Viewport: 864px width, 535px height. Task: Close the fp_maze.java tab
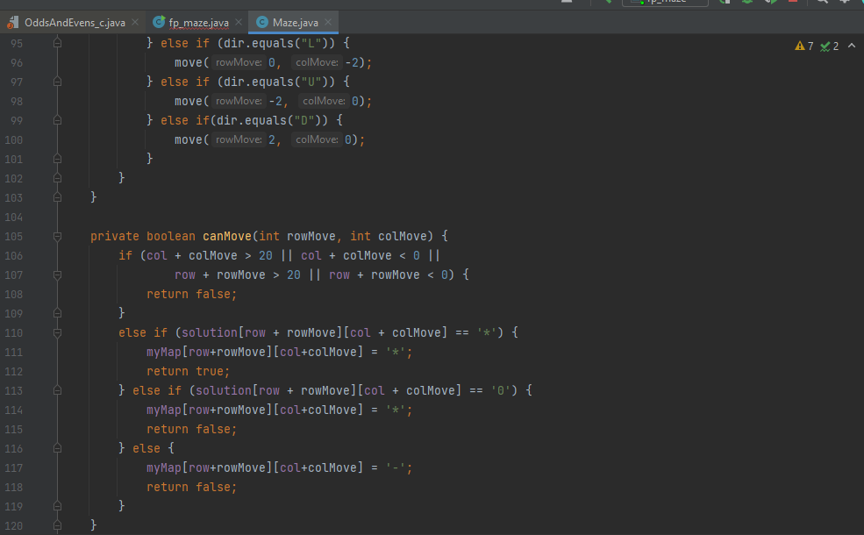[x=239, y=22]
